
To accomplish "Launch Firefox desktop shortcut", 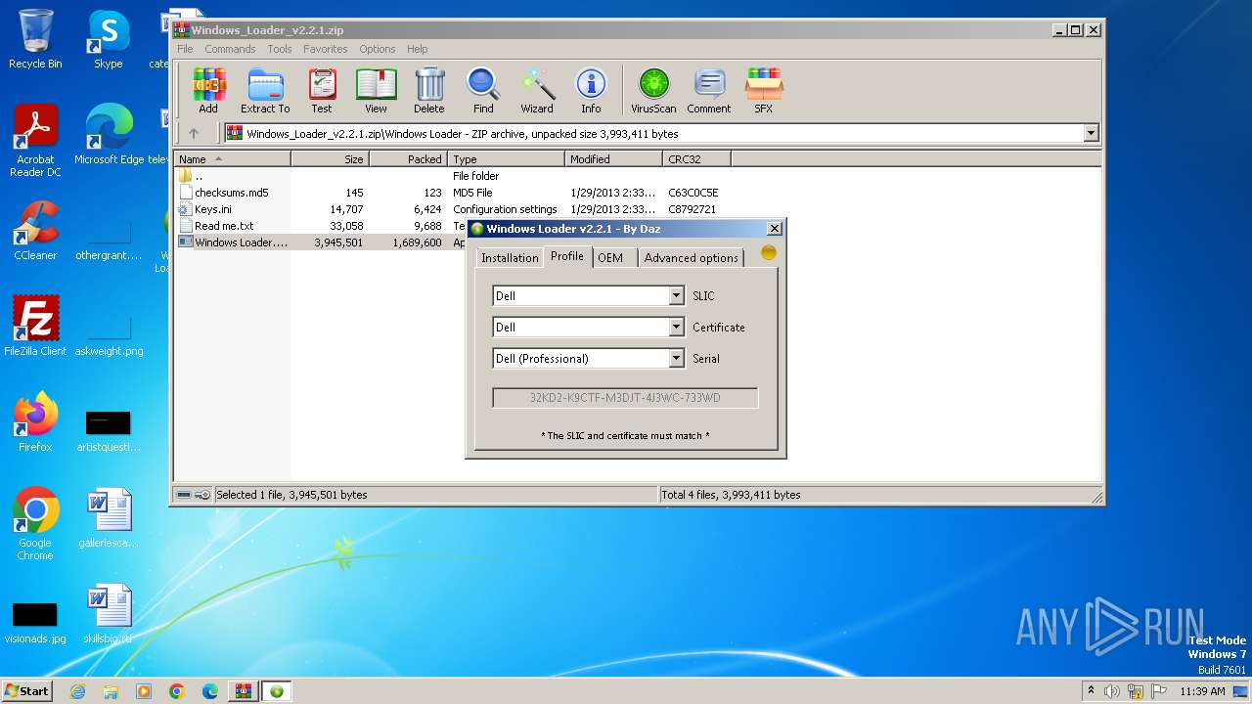I will (x=35, y=422).
